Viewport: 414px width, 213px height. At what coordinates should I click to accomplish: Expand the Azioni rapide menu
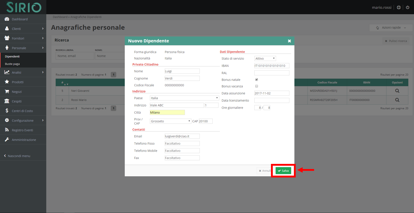[391, 28]
